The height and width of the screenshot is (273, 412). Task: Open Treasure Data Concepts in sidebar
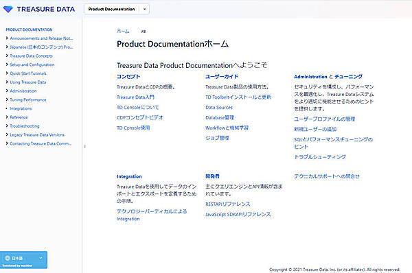point(32,56)
